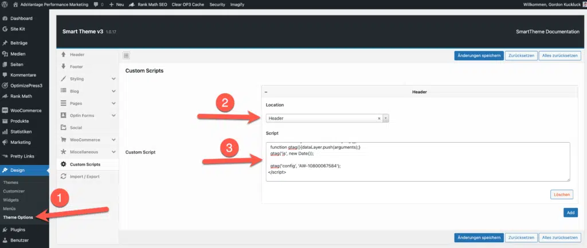Screen dimensions: 587x248
Task: Open the Customizer submenu item
Action: click(14, 191)
